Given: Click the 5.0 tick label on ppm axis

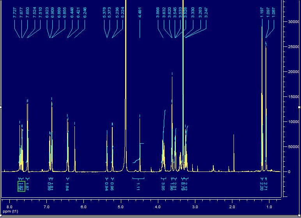Looking at the screenshot, I should click(x=120, y=207).
